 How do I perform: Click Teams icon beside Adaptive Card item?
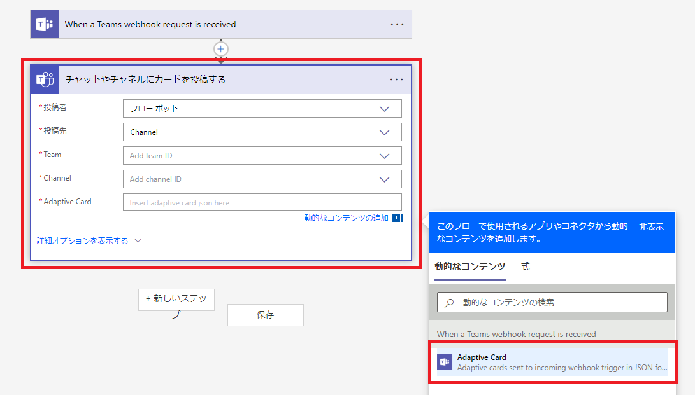[x=445, y=363]
